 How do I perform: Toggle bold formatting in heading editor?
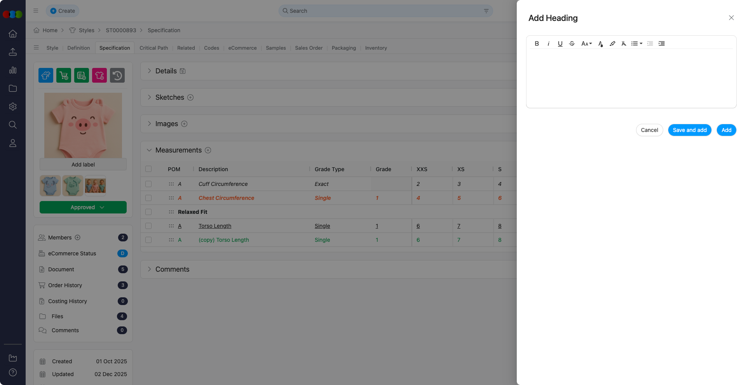[537, 43]
